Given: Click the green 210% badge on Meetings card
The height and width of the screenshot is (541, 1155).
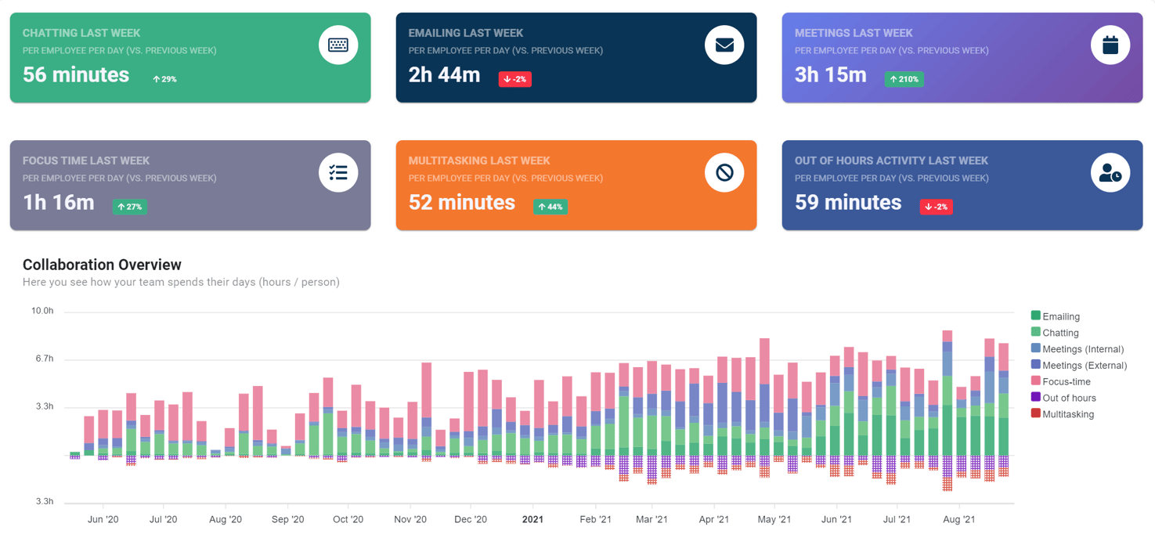Looking at the screenshot, I should tap(904, 79).
